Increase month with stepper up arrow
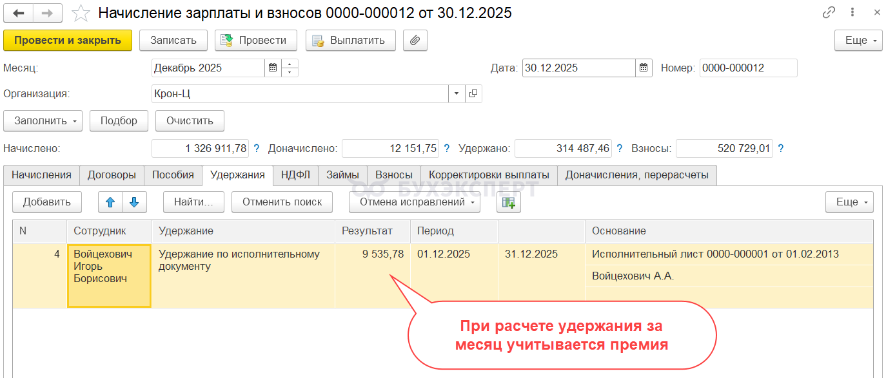886x378 pixels. [290, 64]
